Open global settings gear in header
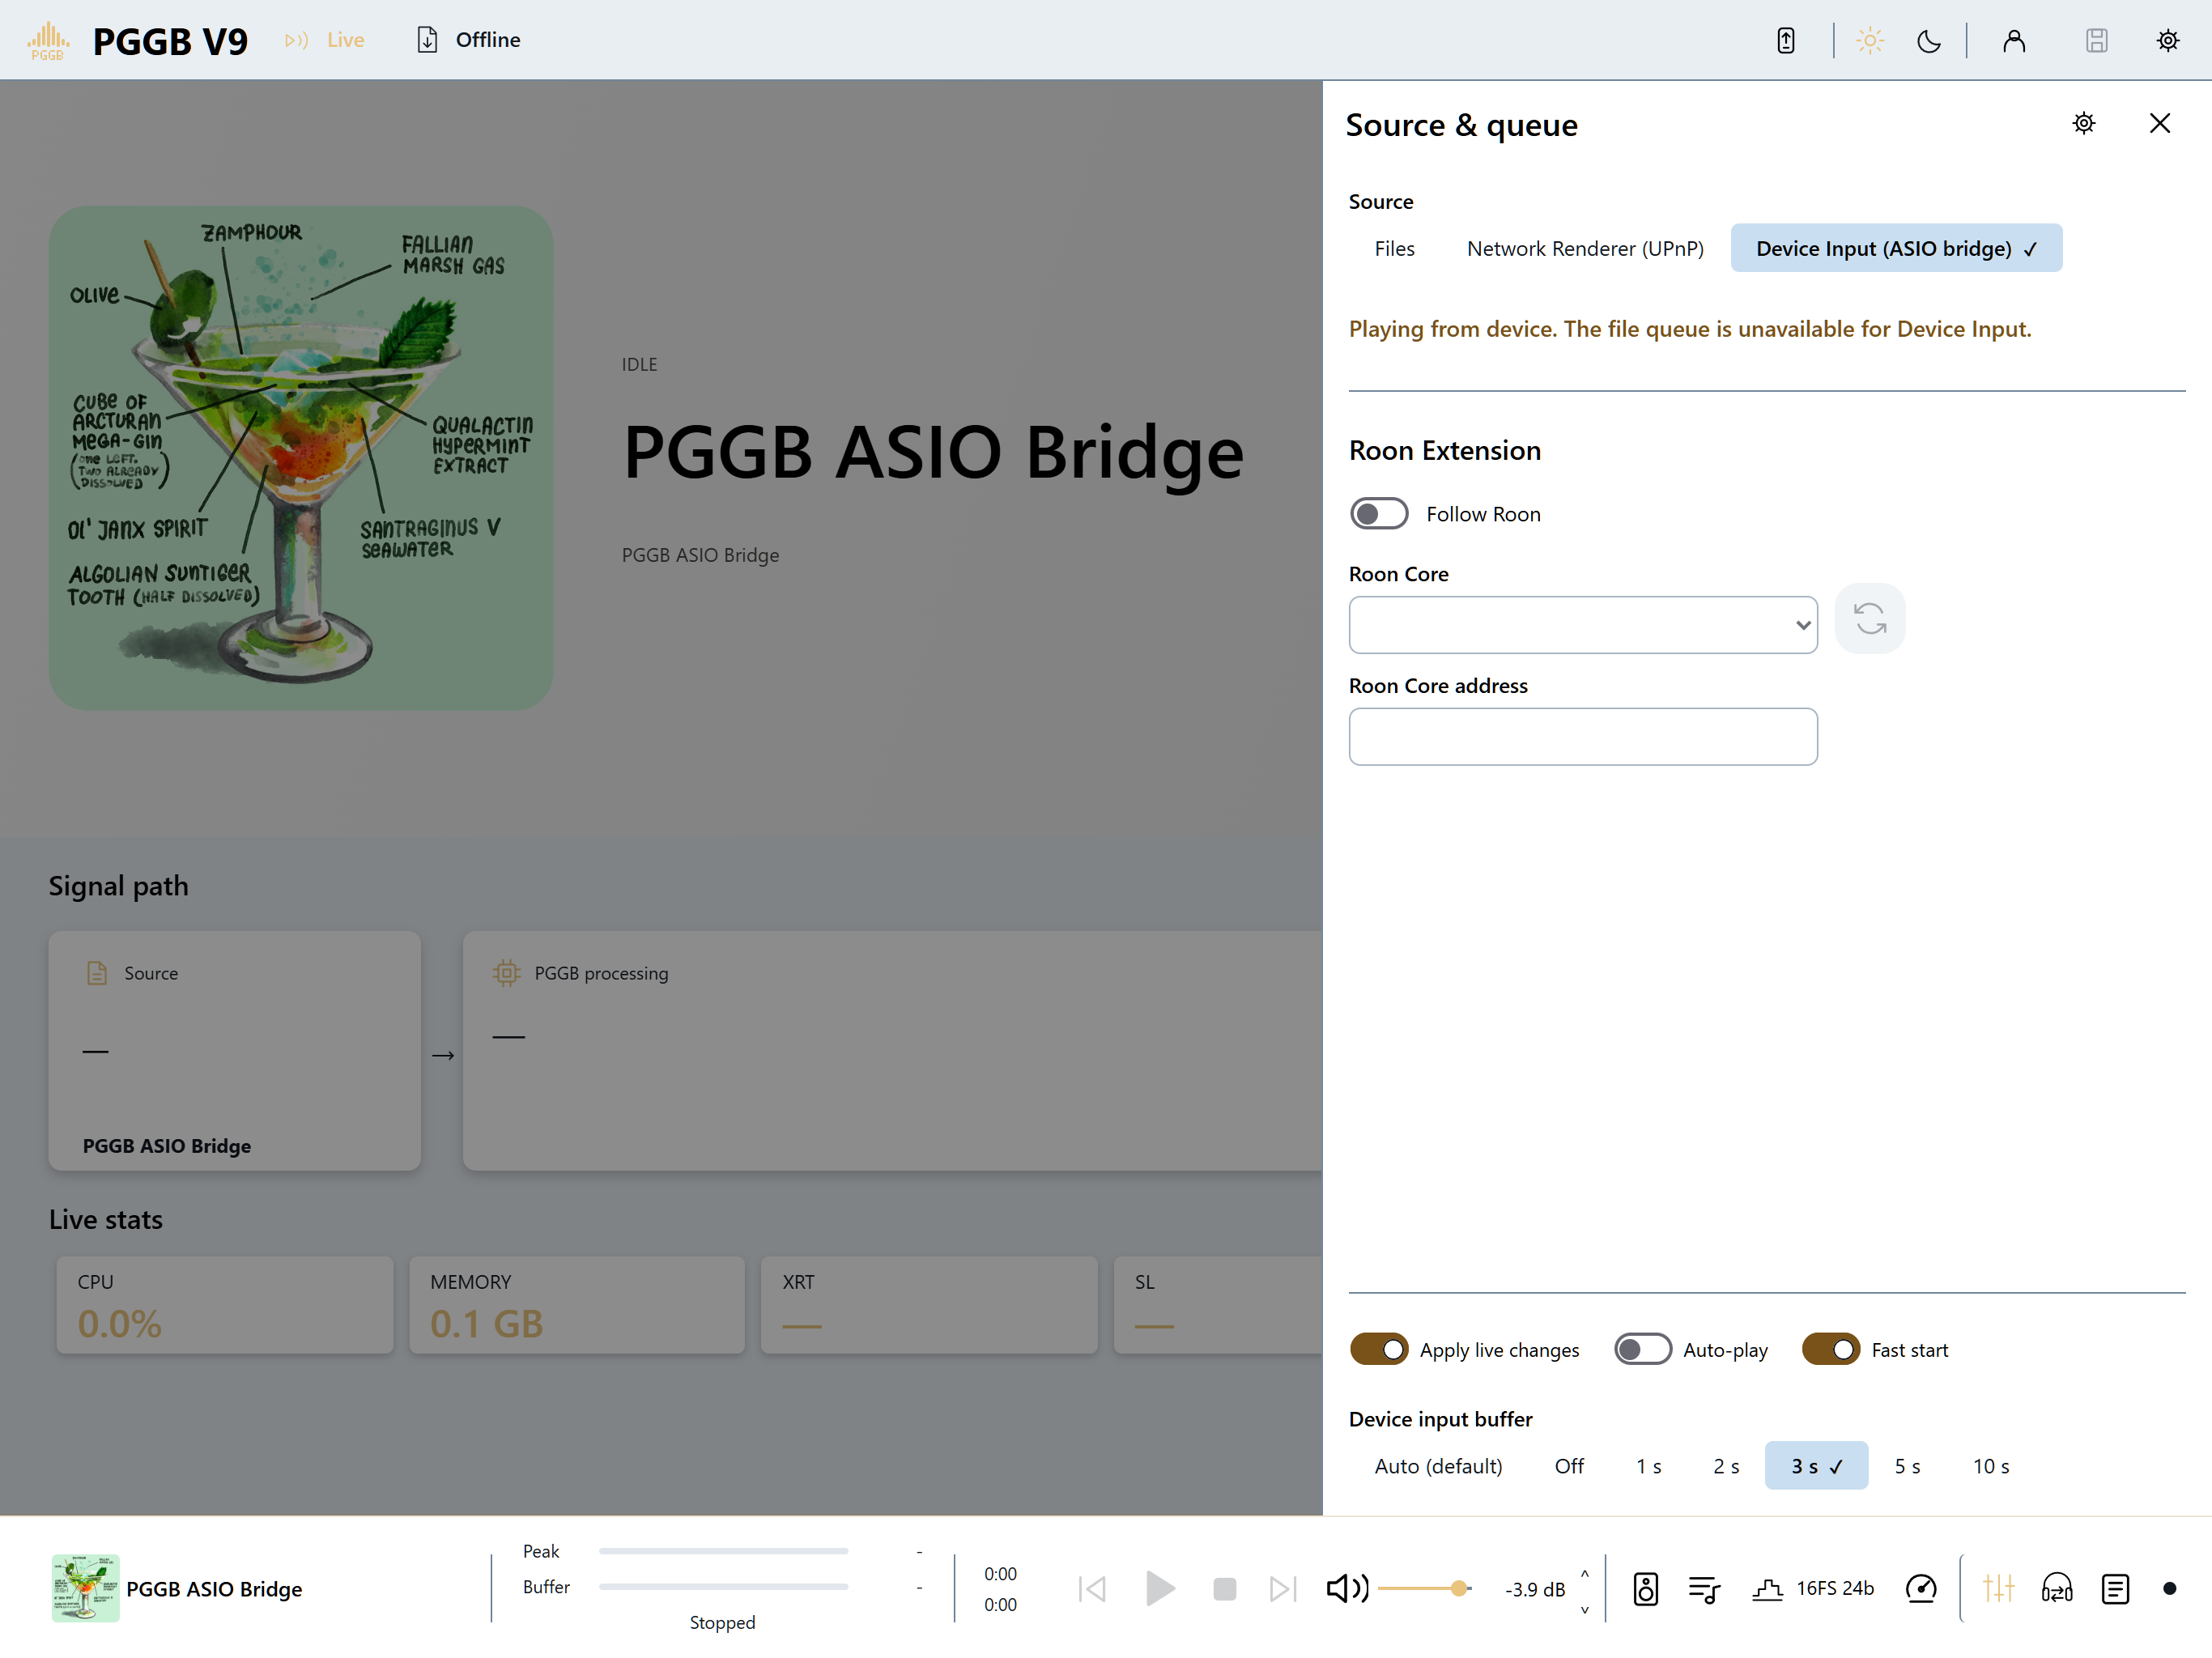The height and width of the screenshot is (1658, 2212). tap(2167, 41)
